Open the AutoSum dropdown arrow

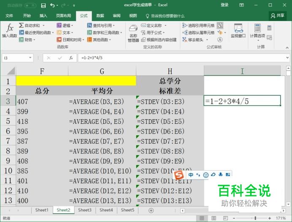(x=43, y=25)
